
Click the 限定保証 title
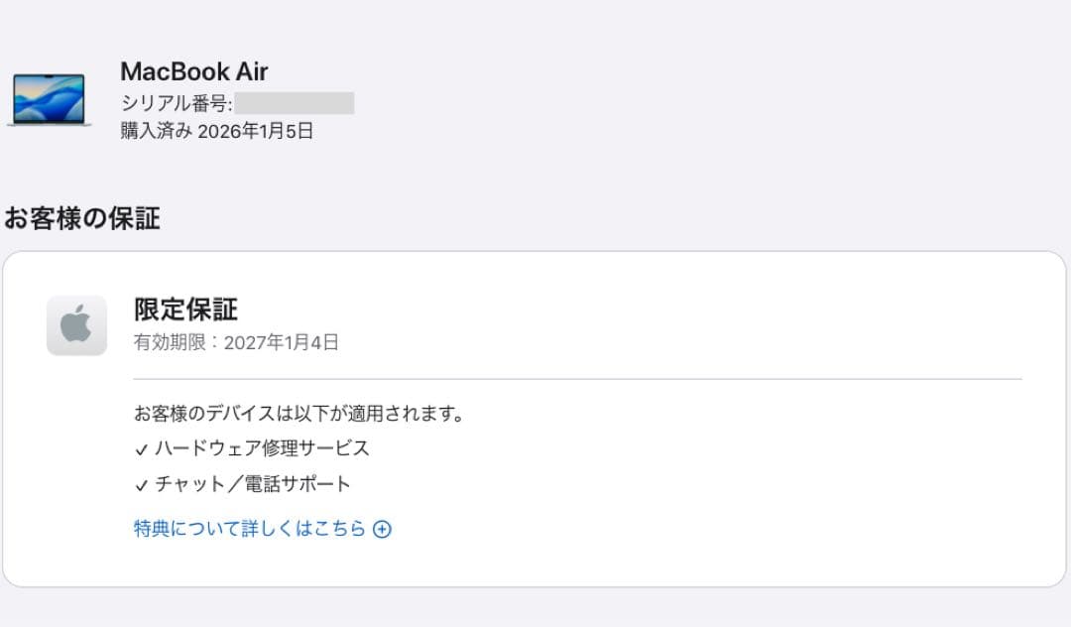[183, 310]
